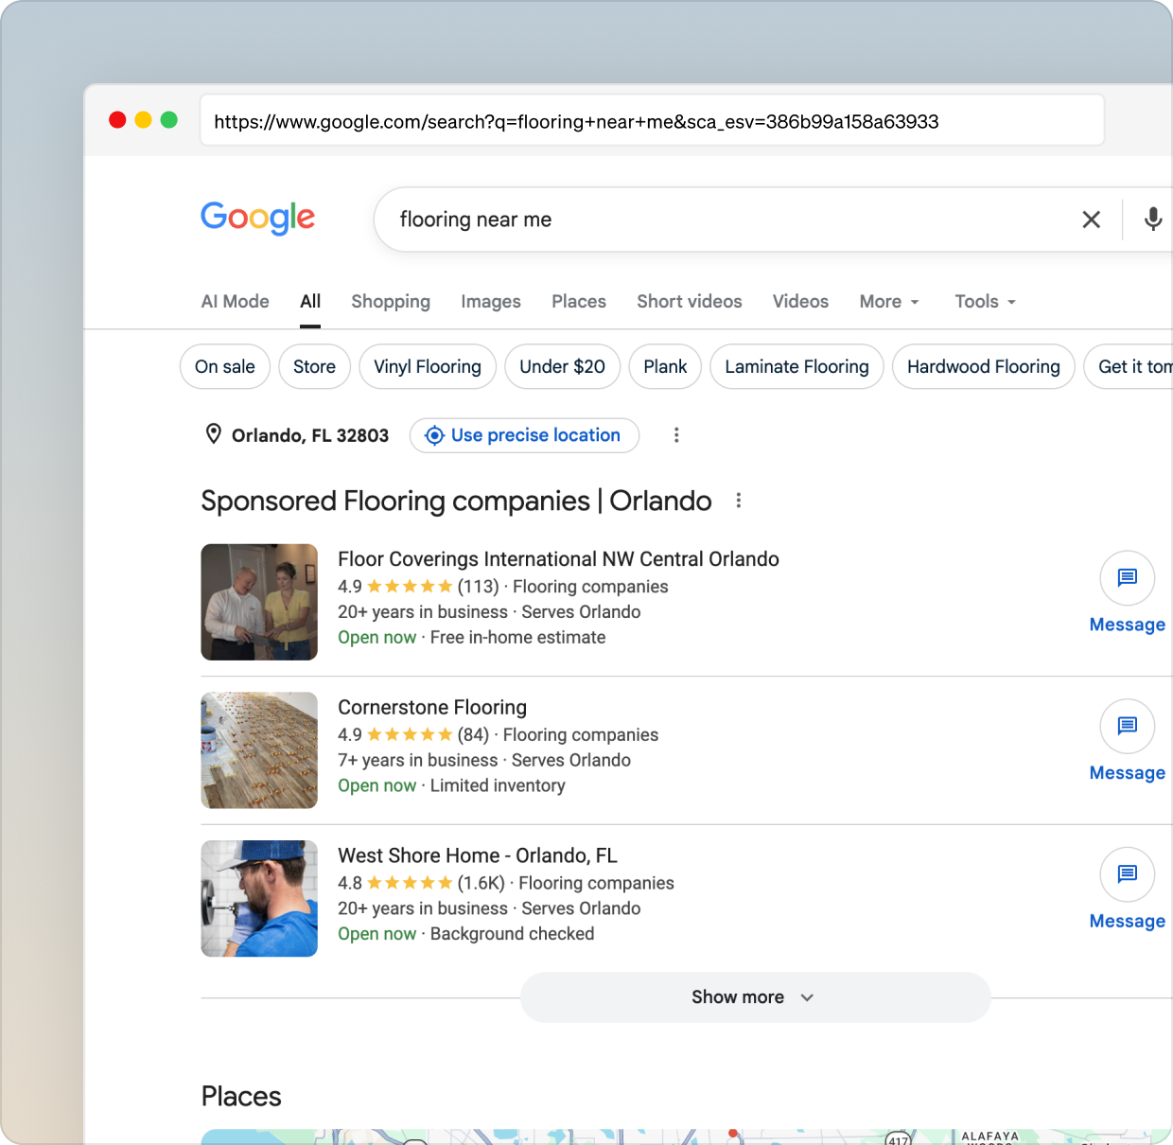Screen dimensions: 1173x1145
Task: Click the Orlando, FL 32803 location text
Action: tap(310, 435)
